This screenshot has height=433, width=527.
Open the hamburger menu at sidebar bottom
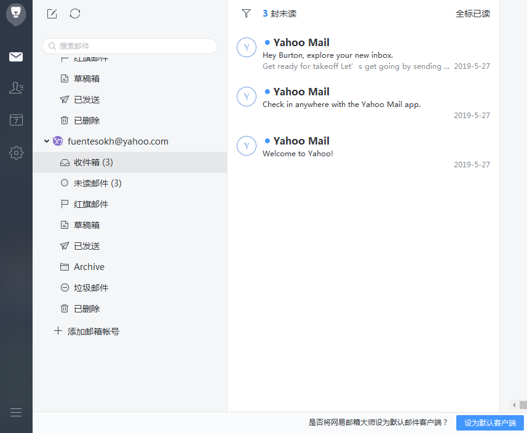[x=16, y=412]
